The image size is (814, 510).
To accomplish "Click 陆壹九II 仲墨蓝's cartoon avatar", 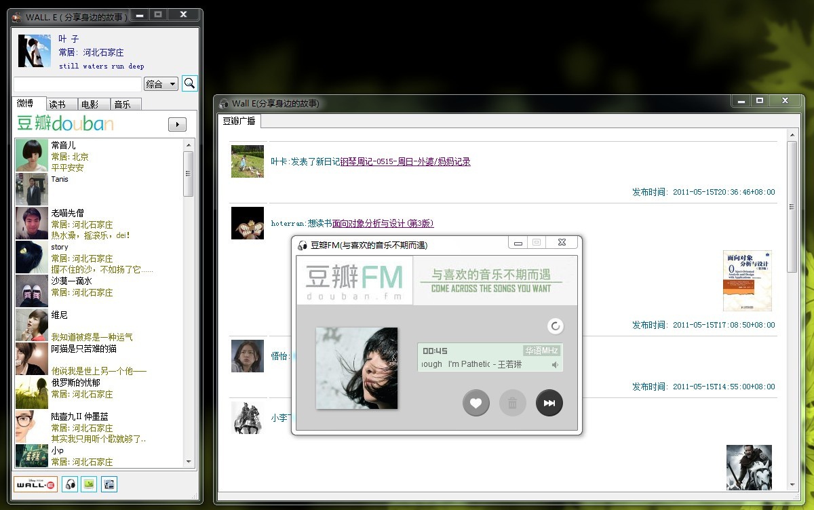I will (x=32, y=427).
